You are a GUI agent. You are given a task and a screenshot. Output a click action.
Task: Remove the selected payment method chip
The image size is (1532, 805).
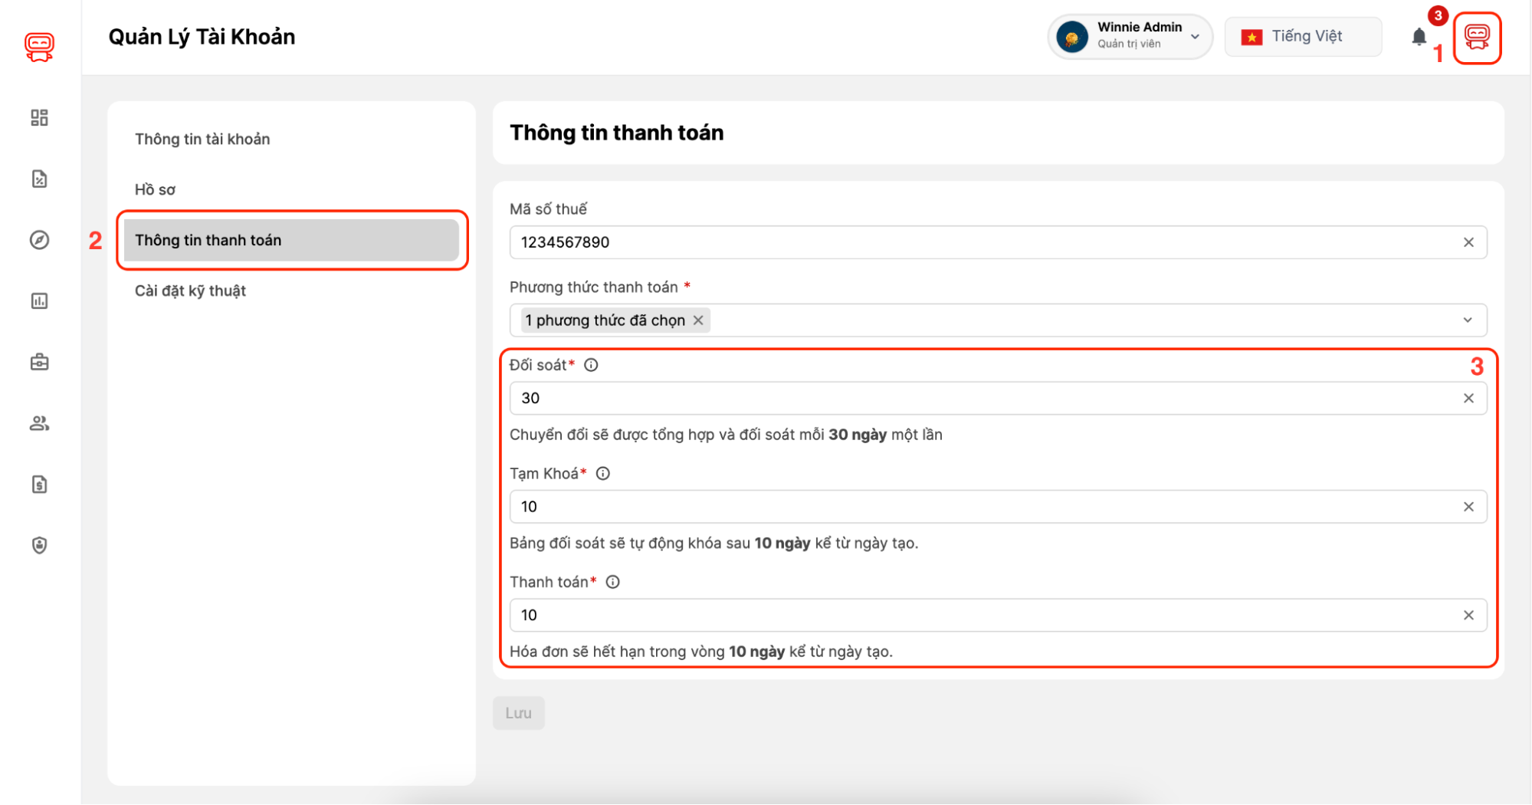(x=698, y=320)
